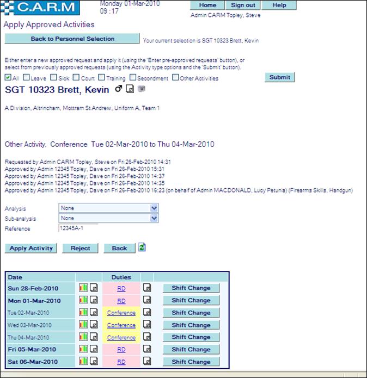This screenshot has width=367, height=378.
Task: Open date note icon for Mon 01-Mar-2010
Action: point(94,300)
